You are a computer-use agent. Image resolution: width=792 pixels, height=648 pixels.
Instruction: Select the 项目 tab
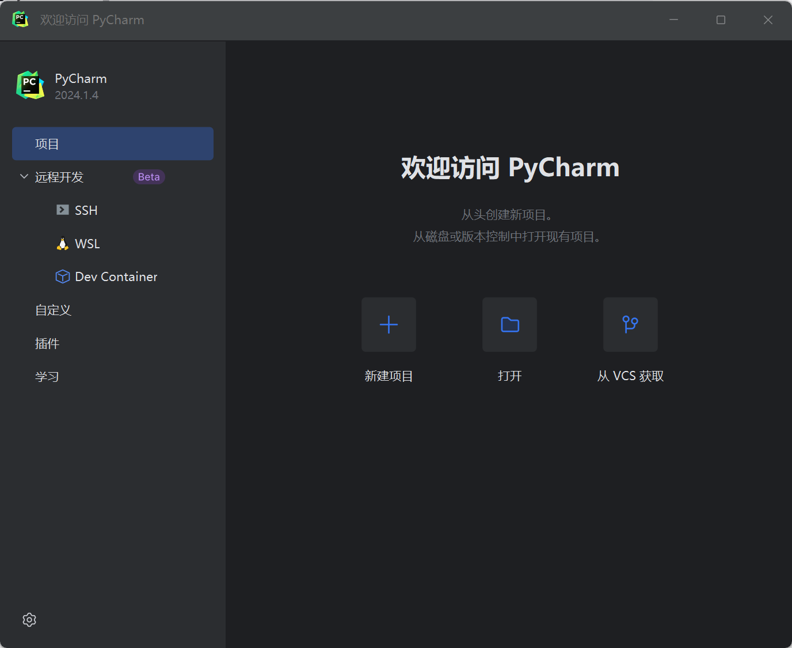tap(113, 143)
